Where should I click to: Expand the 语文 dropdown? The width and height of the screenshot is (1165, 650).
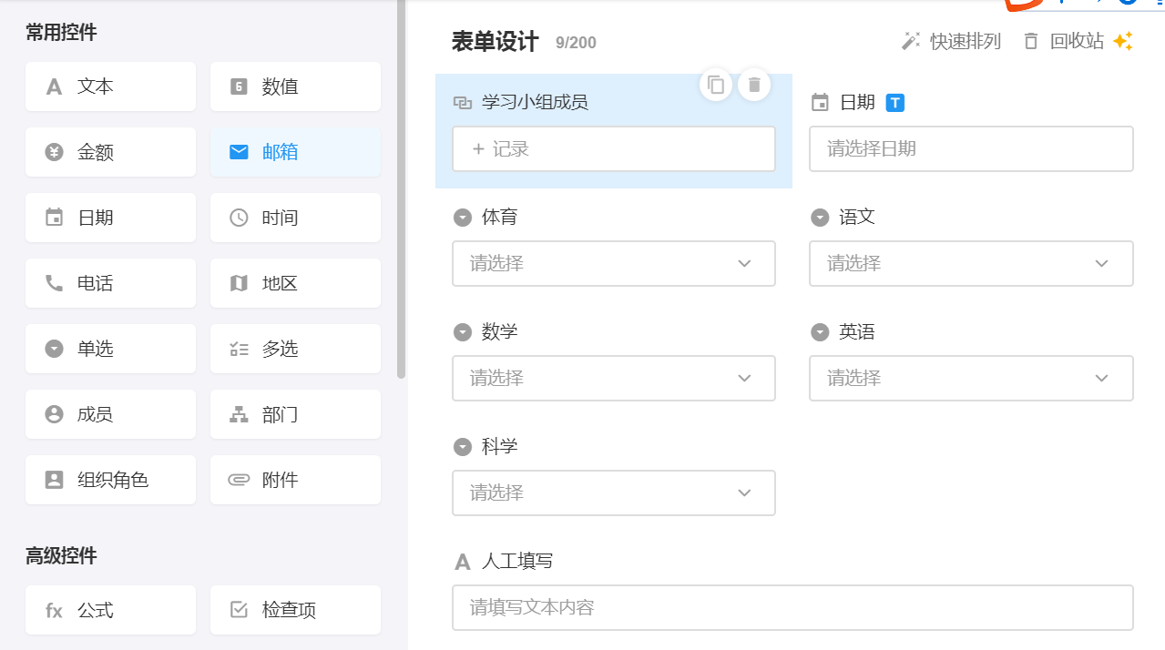coord(970,264)
